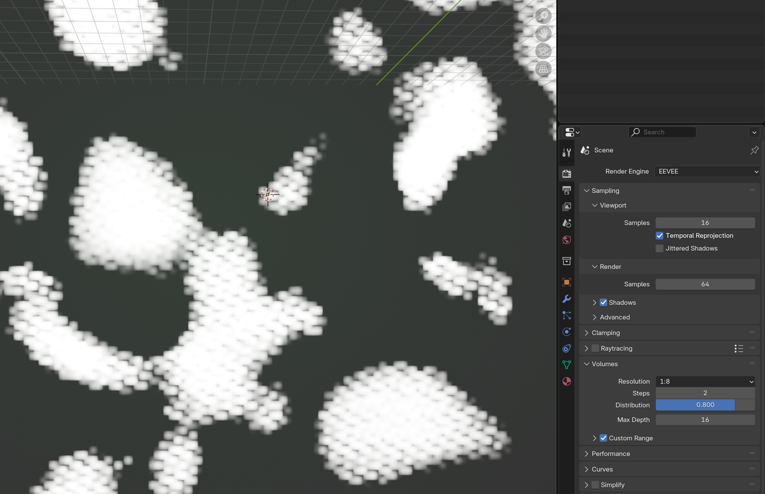Open the Tool settings tab

click(567, 153)
